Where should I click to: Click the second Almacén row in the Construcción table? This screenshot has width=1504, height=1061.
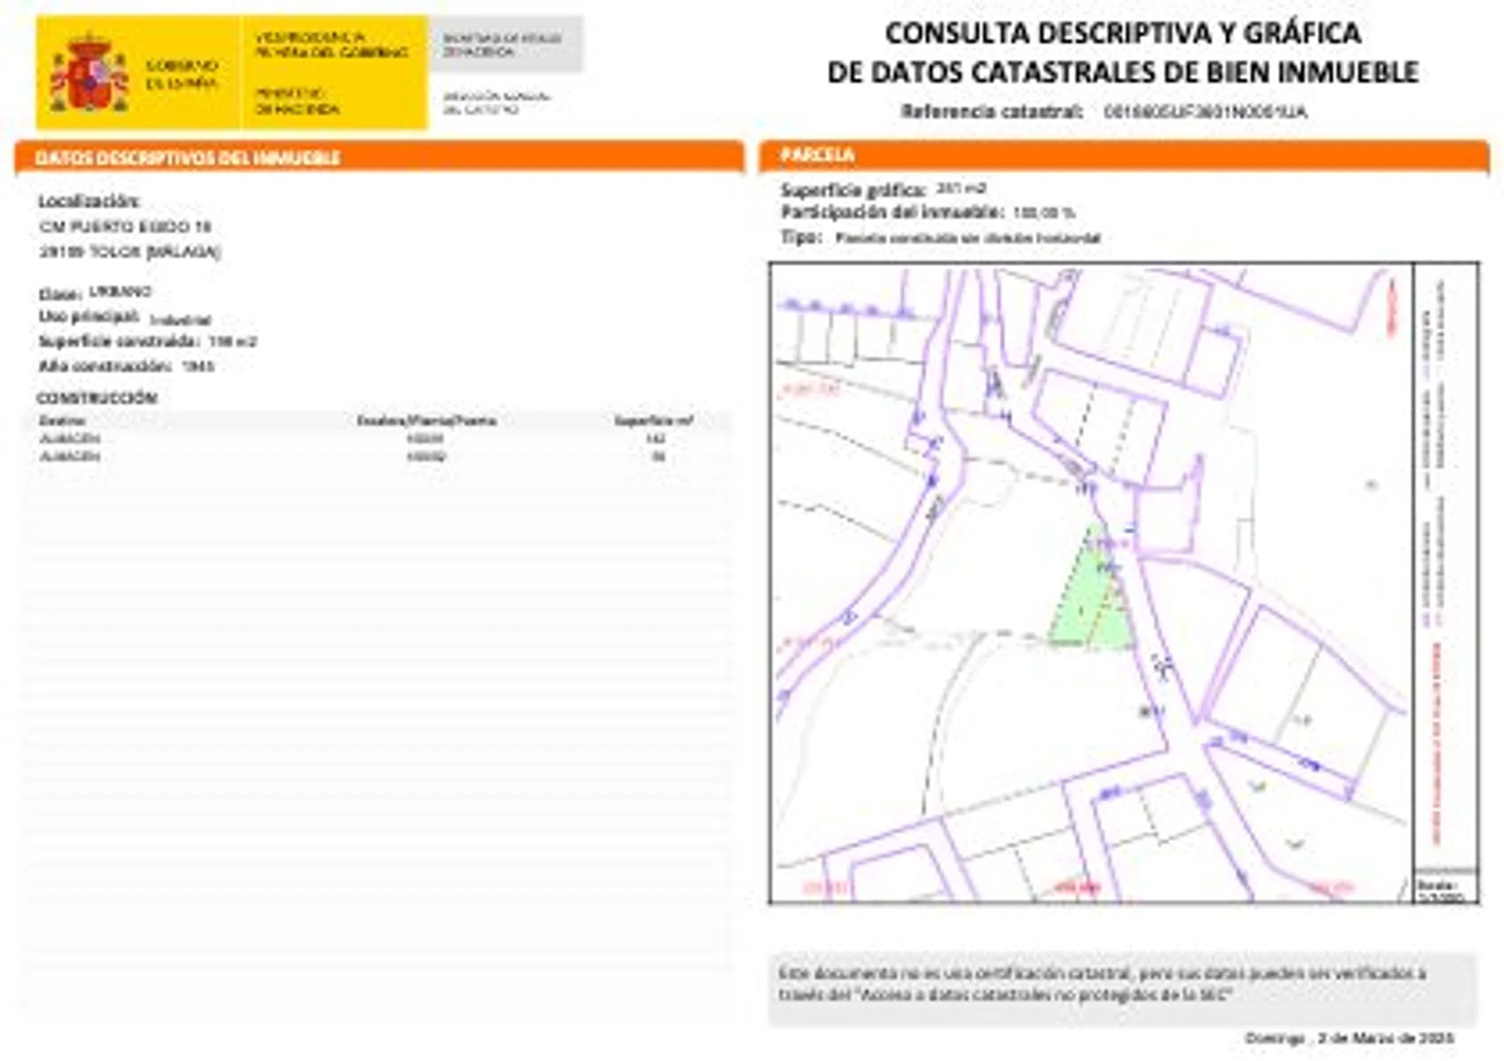(69, 457)
